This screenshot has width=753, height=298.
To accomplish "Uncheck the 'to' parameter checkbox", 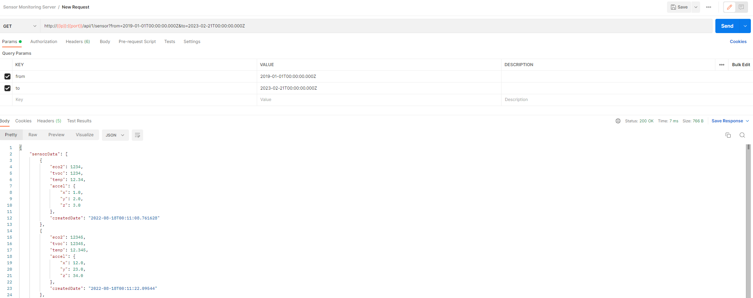I will tap(7, 88).
